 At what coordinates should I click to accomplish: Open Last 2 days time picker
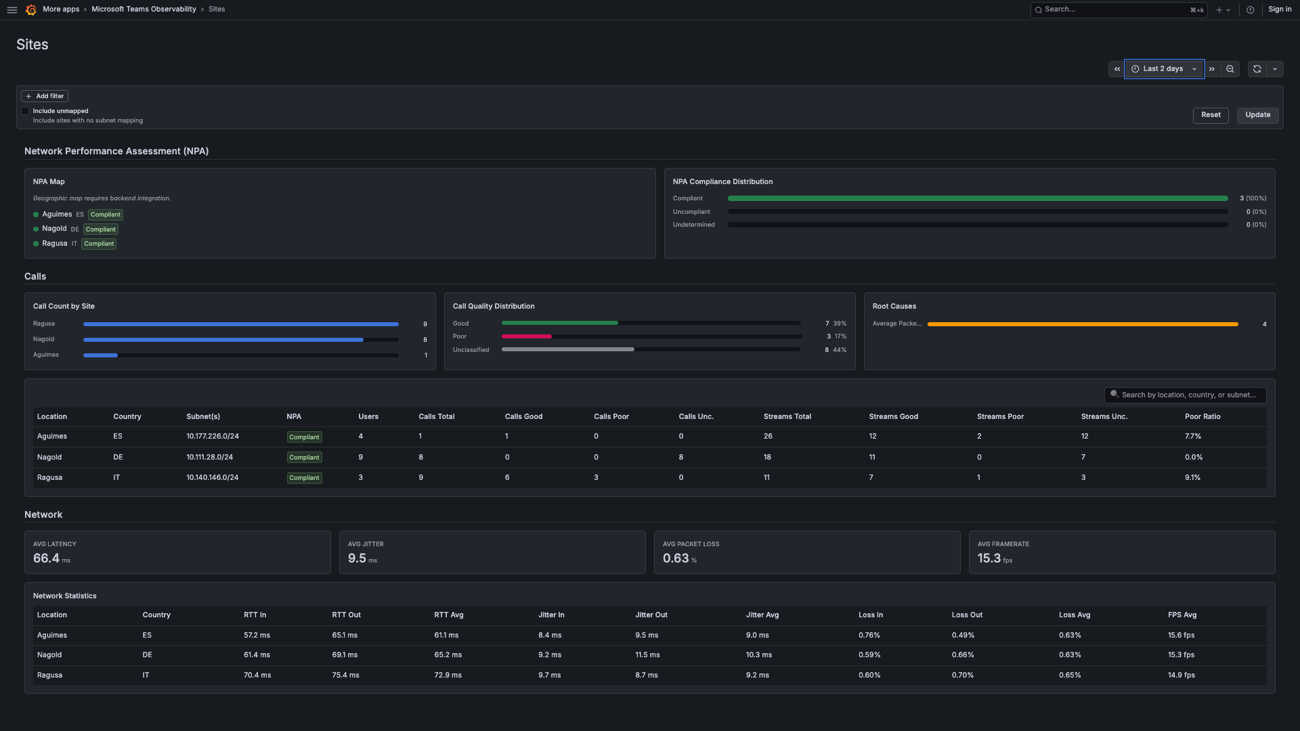1163,69
